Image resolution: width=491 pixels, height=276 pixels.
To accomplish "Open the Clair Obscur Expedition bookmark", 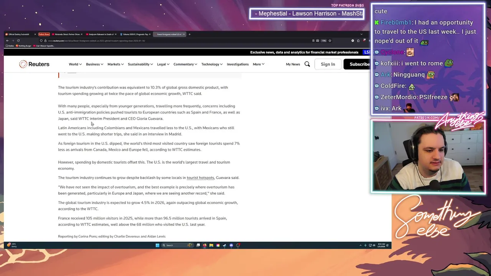I will [43, 46].
